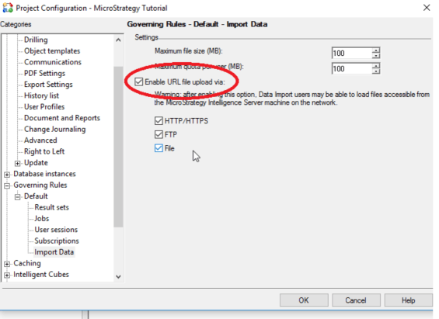Toggle Enable URL file upload checkbox
Viewport: 439px width, 319px height.
[138, 82]
